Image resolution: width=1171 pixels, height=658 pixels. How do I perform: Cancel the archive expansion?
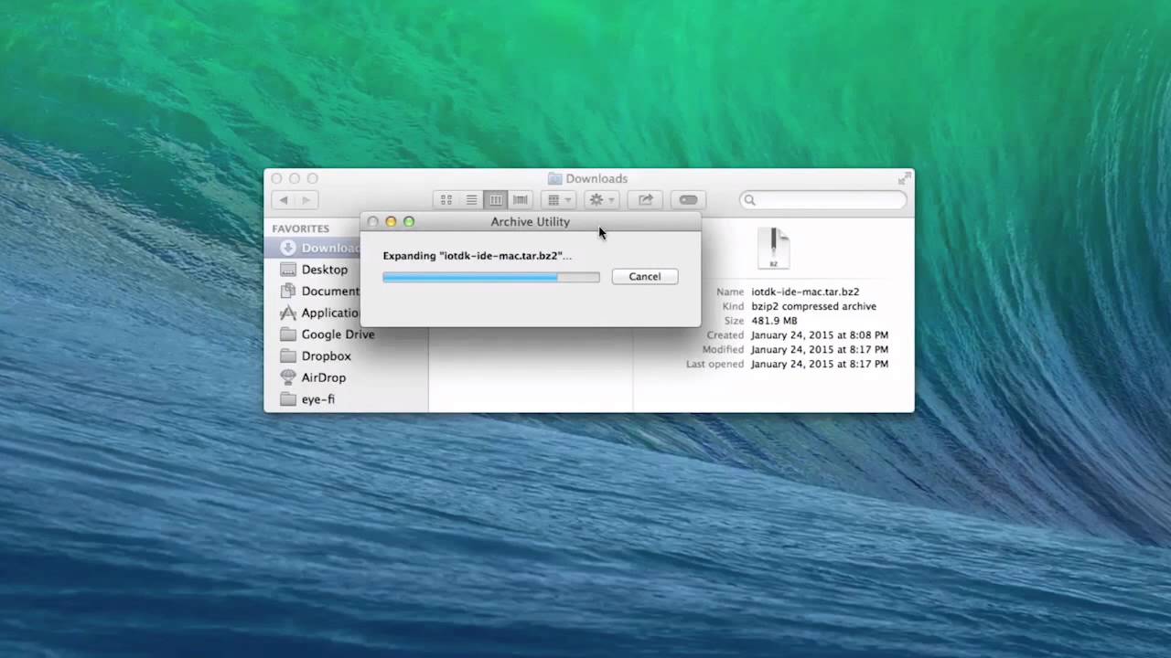[644, 276]
